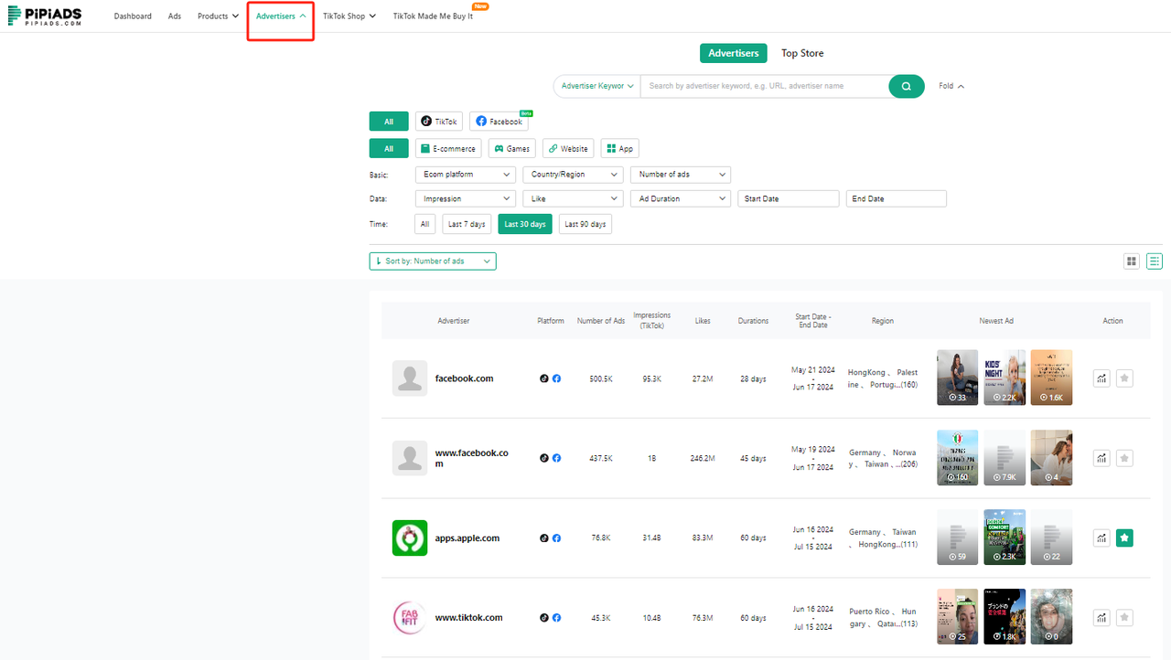Viewport: 1171px width, 660px height.
Task: Click the green search magnifier button
Action: [x=907, y=86]
